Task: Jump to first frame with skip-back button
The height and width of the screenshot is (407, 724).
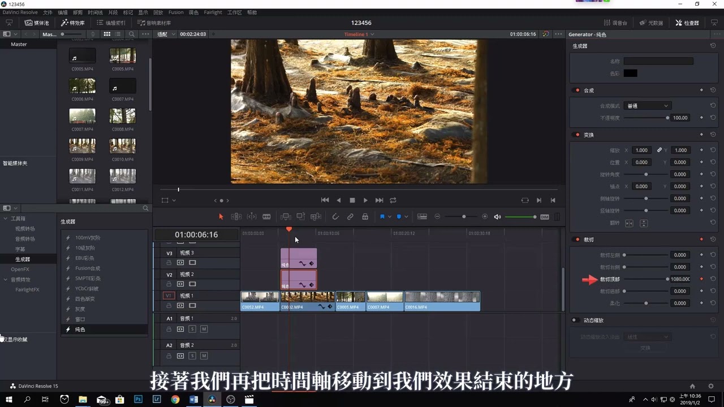Action: (325, 200)
